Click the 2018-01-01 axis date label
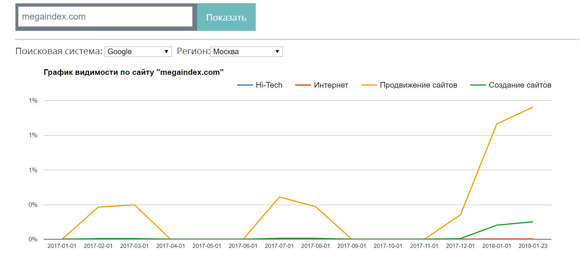Screen dimensions: 580x264 pos(497,246)
